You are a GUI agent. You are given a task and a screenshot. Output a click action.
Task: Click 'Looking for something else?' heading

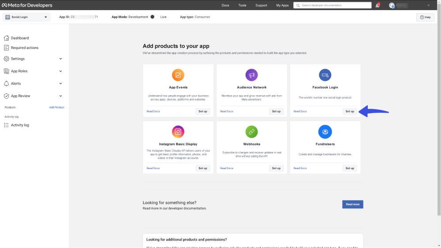click(169, 203)
